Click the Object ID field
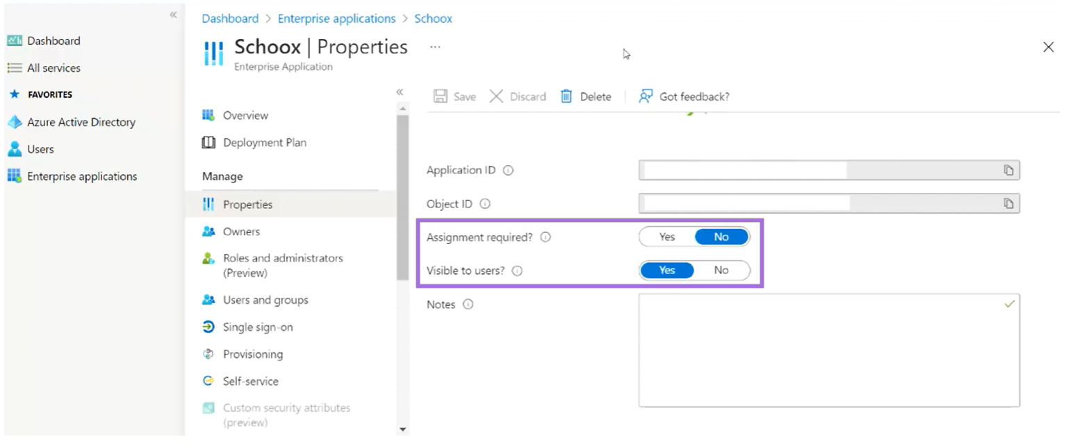 point(829,204)
